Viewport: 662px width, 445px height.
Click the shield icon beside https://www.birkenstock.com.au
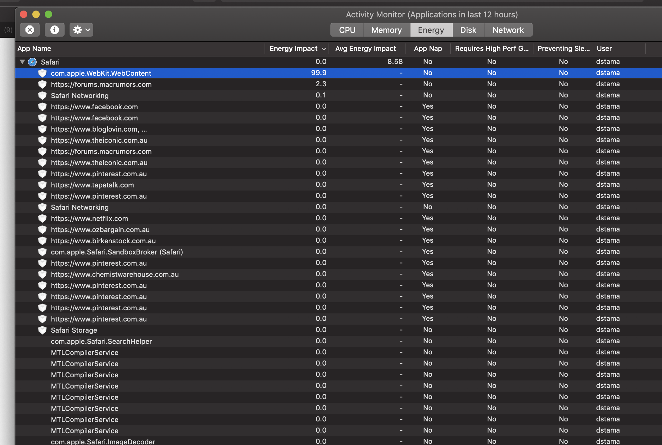(x=42, y=241)
